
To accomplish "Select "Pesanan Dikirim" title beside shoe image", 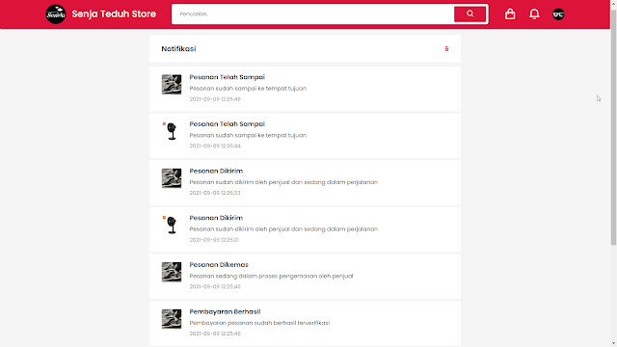I will pos(216,171).
